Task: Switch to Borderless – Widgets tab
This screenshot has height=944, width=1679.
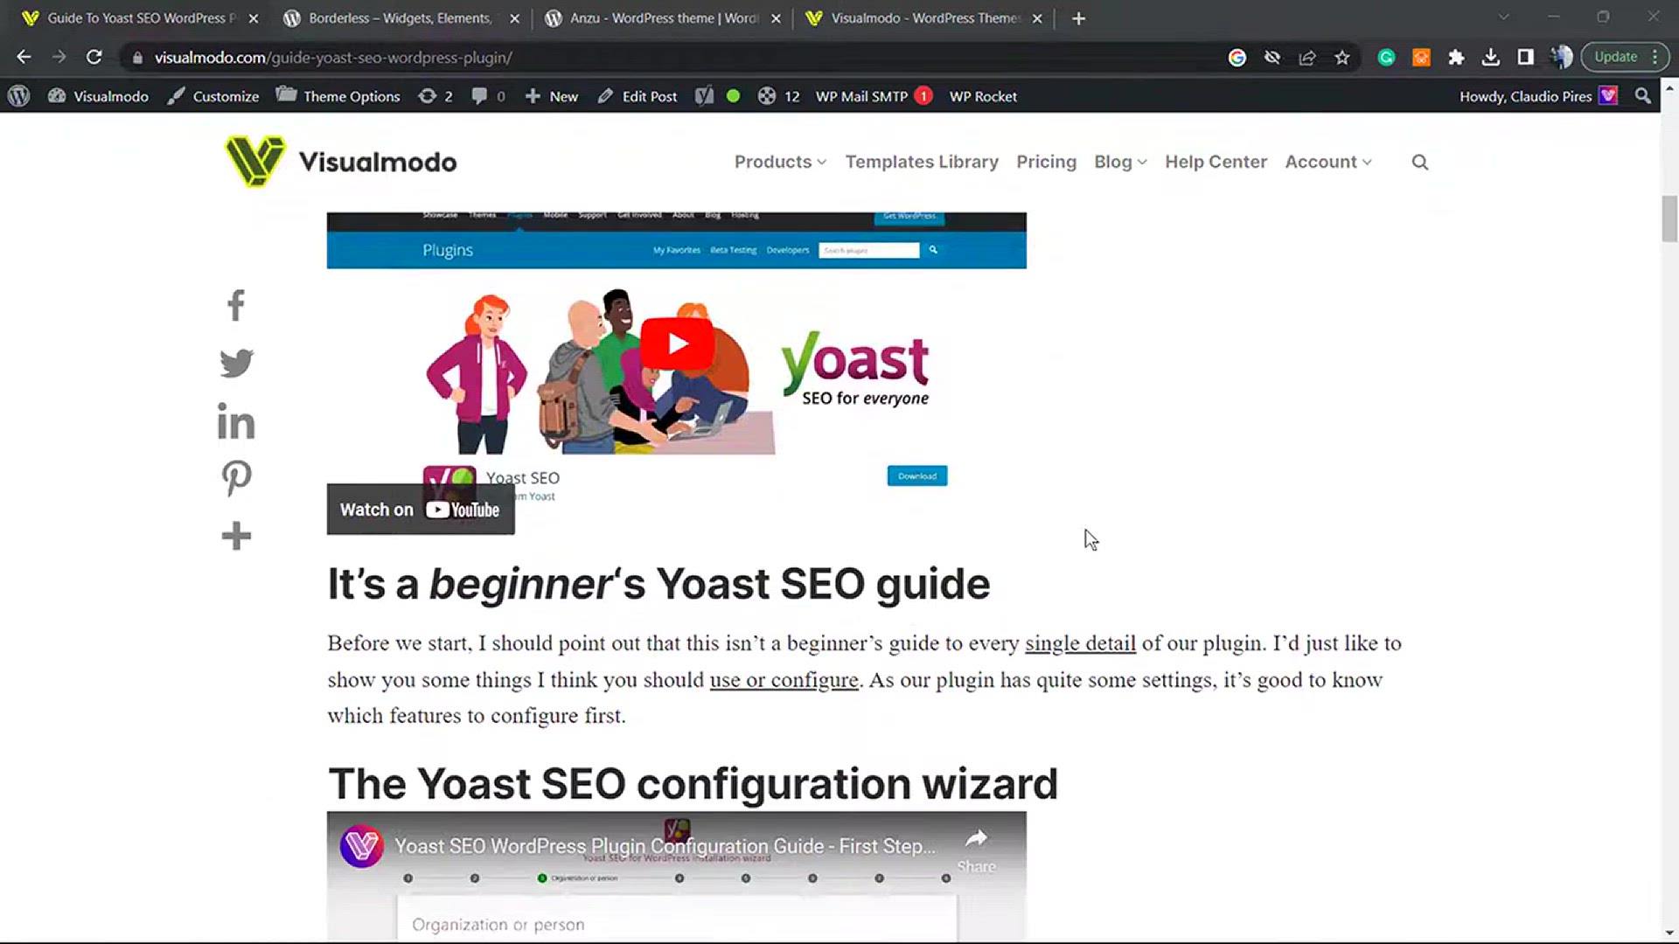Action: [x=401, y=18]
